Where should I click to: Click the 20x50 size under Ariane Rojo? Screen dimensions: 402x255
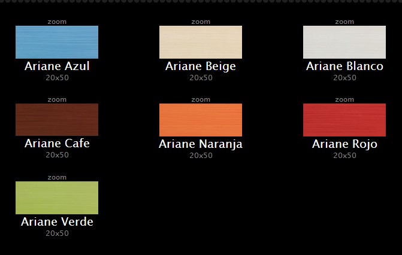(x=345, y=155)
